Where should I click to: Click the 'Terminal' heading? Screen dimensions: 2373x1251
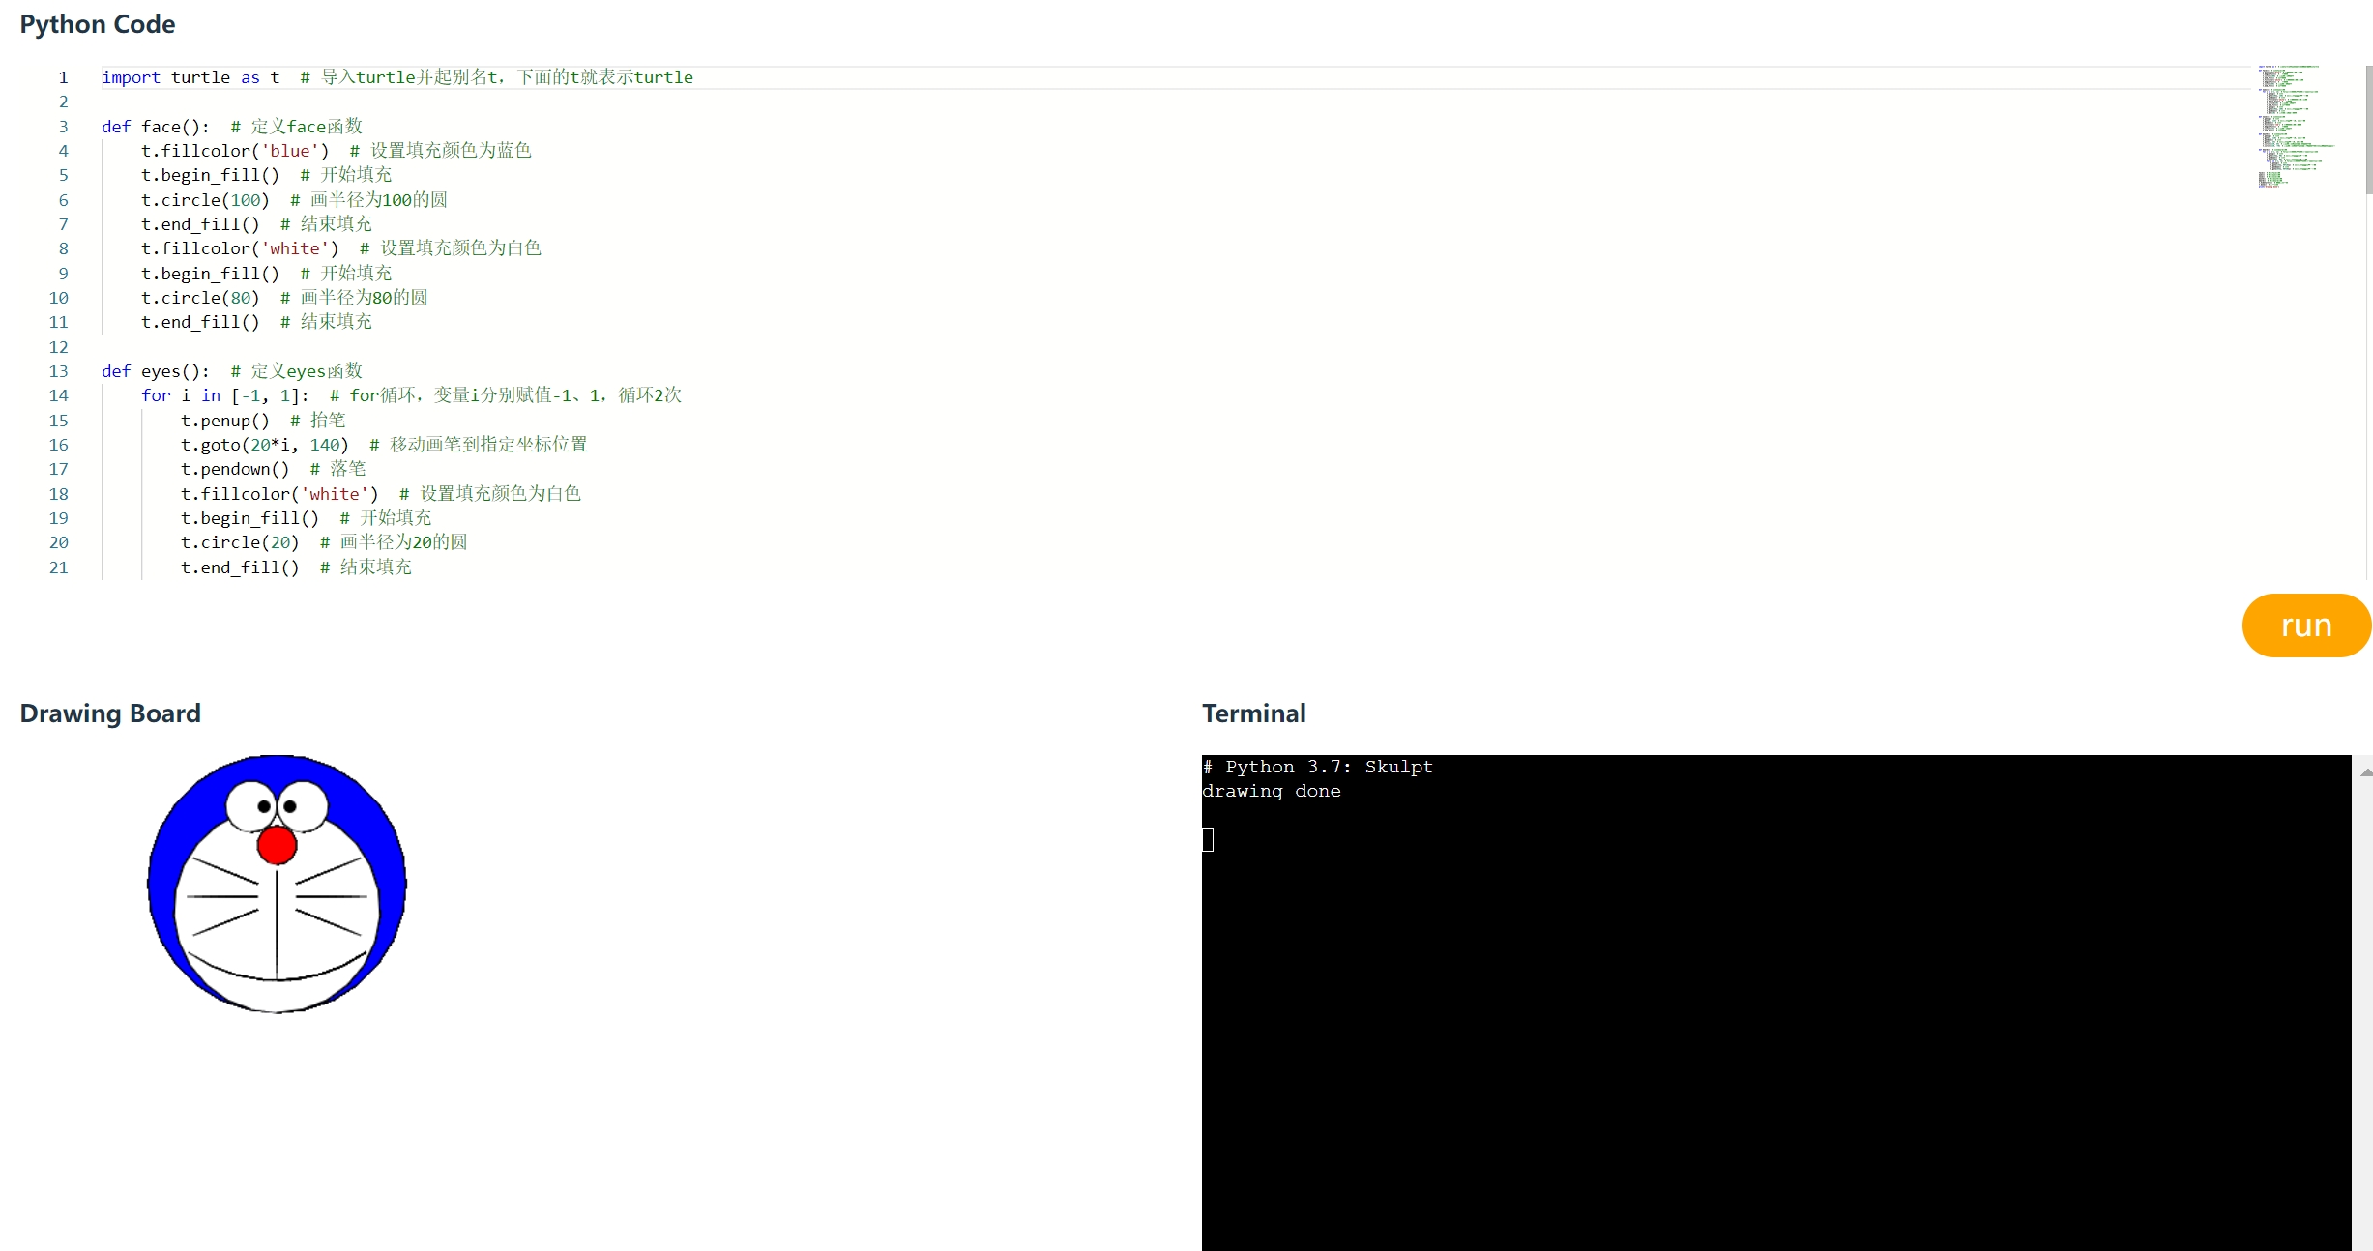pyautogui.click(x=1254, y=713)
